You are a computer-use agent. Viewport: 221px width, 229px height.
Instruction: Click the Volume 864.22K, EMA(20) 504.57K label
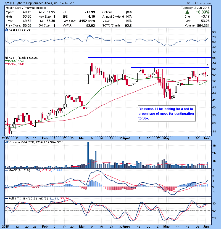click(36, 142)
